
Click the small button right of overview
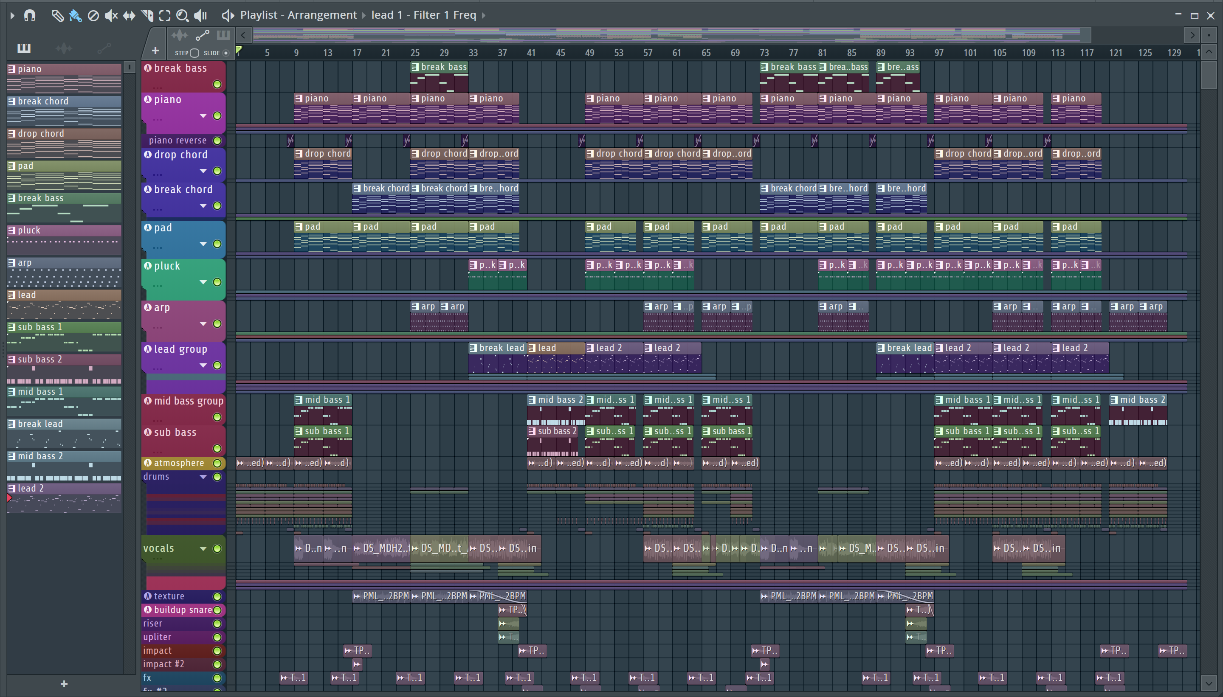(x=1209, y=35)
